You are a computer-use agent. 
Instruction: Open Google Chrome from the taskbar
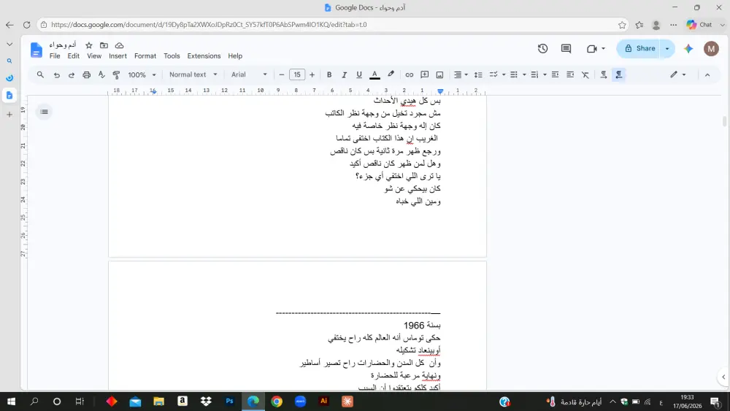coord(277,402)
